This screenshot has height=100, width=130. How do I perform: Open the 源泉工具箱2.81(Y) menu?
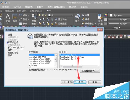[56, 7]
